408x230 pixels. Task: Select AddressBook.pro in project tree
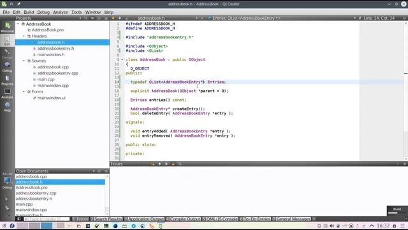[48, 30]
